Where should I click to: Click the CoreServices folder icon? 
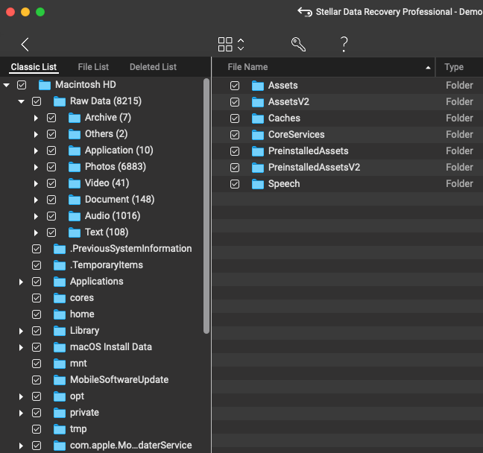pyautogui.click(x=258, y=135)
